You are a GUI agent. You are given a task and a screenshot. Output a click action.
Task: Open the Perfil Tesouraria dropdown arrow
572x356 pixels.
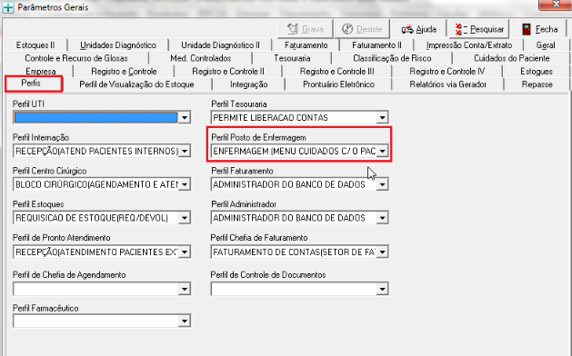(382, 118)
